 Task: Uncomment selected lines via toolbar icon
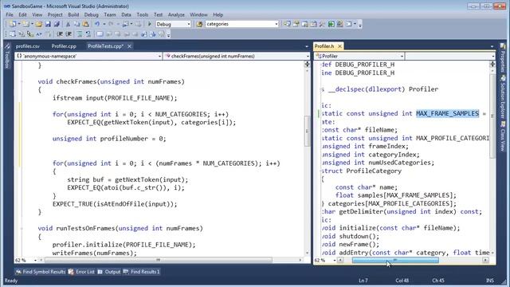[88, 34]
